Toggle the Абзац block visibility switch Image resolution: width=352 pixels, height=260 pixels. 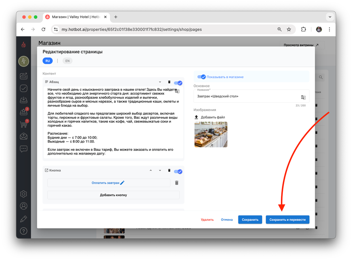click(178, 83)
